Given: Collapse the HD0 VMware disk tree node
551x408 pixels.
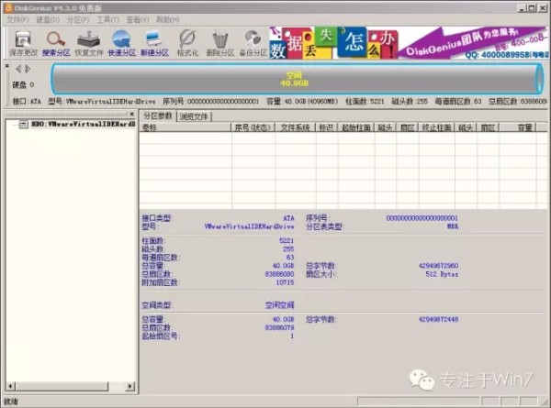Looking at the screenshot, I should point(24,124).
